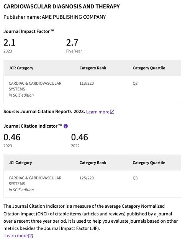Click the 2.7 five year impact factor
Image resolution: width=190 pixels, height=243 pixels.
(x=72, y=43)
